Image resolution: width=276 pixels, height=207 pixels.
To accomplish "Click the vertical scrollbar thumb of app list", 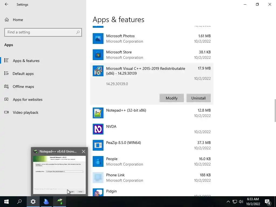I will (x=275, y=110).
